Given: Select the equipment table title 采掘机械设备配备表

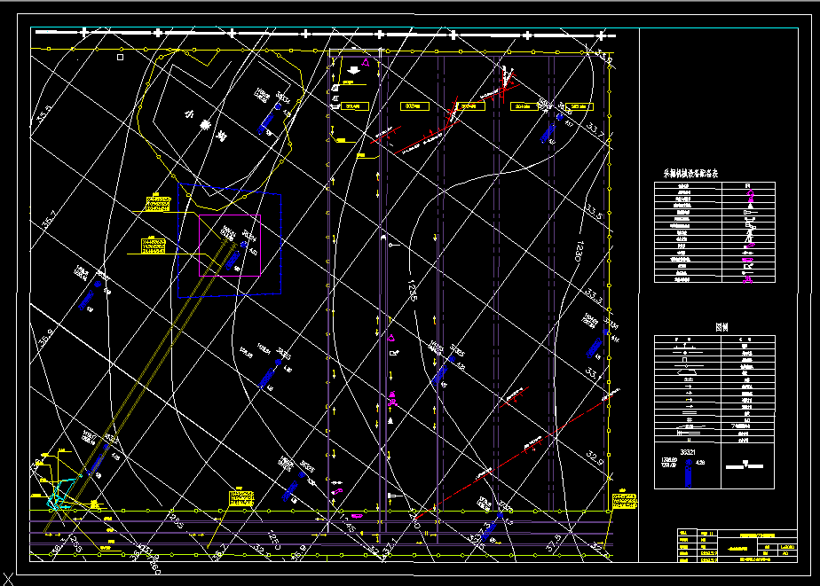Looking at the screenshot, I should click(x=690, y=174).
